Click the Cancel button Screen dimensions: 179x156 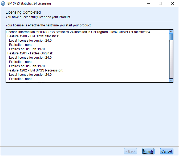[166, 151]
